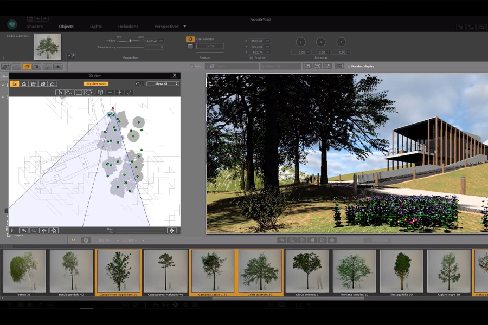Image resolution: width=488 pixels, height=325 pixels.
Task: Click the calendar icon under Season
Action: click(190, 46)
